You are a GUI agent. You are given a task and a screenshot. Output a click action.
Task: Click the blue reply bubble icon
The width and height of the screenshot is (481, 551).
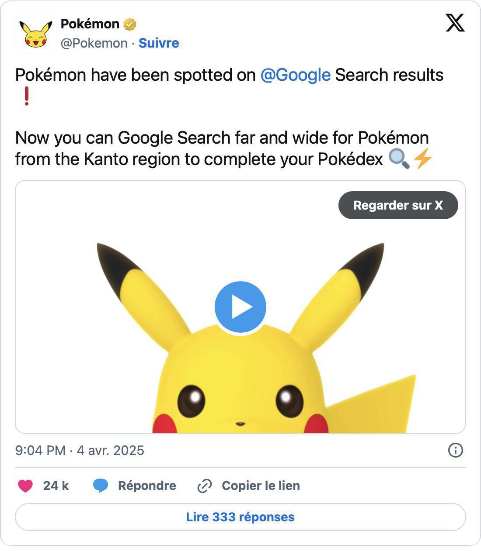coord(101,486)
